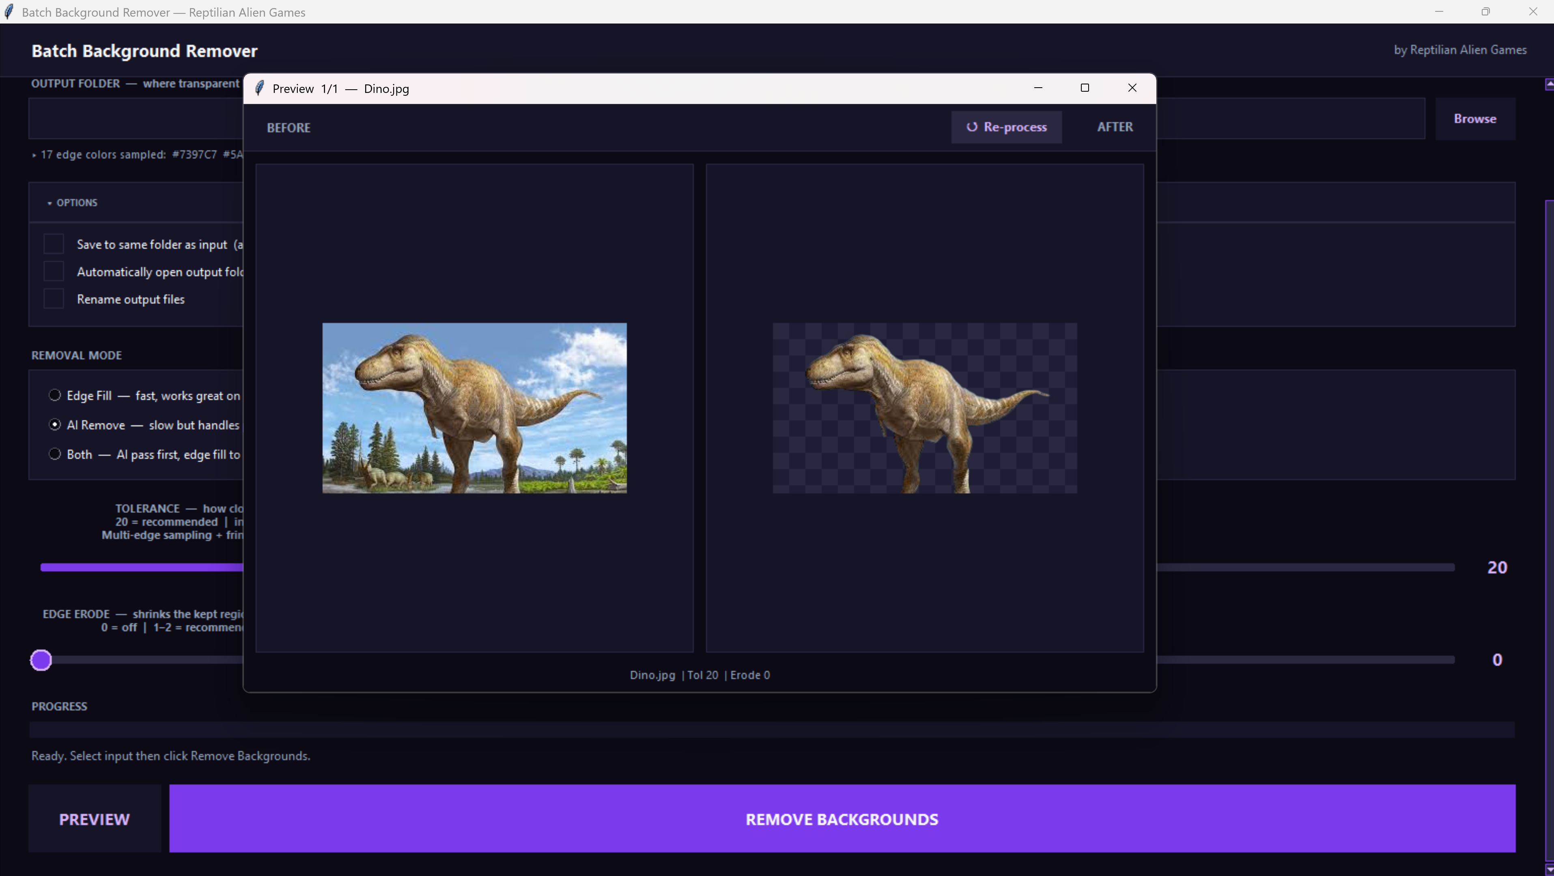This screenshot has width=1554, height=876.
Task: Select the AI Remove radio button
Action: tap(55, 425)
